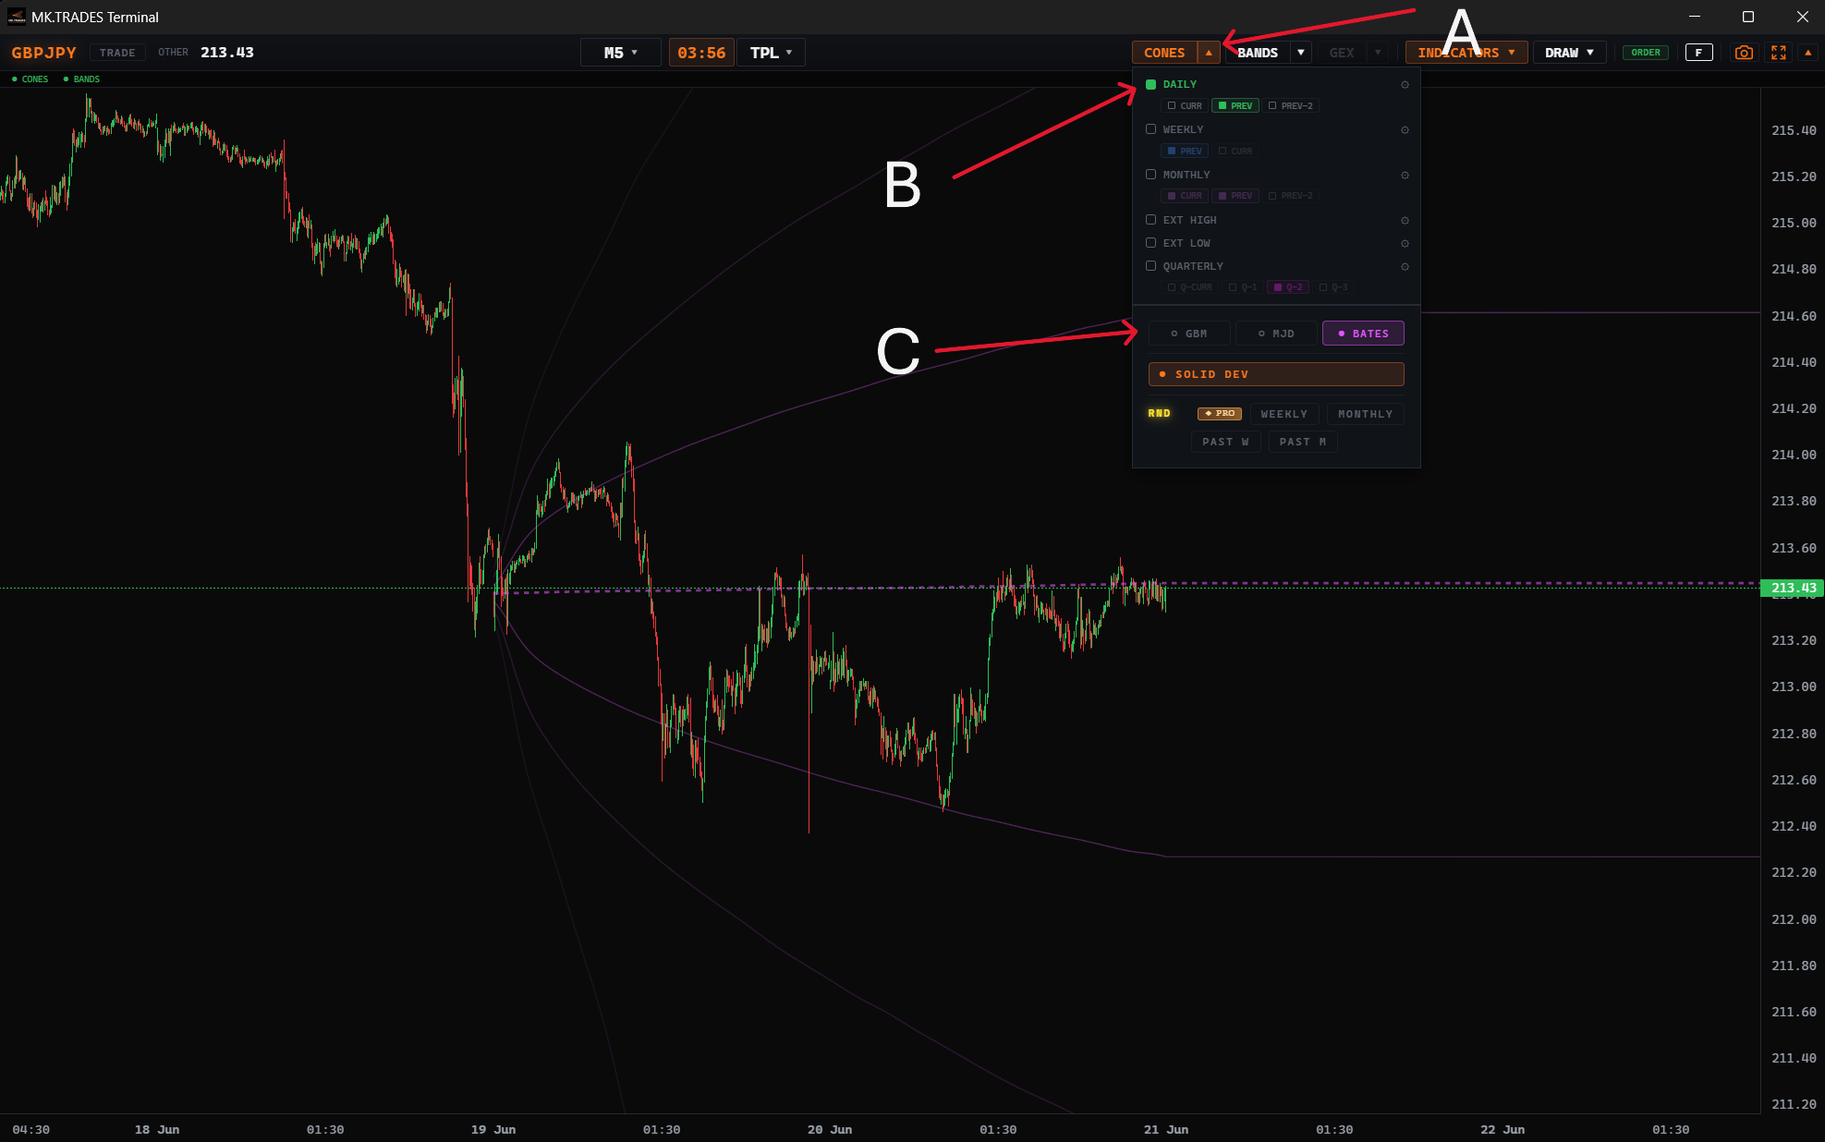This screenshot has height=1142, width=1825.
Task: Collapse the toolbar with orange up arrow
Action: [1808, 53]
